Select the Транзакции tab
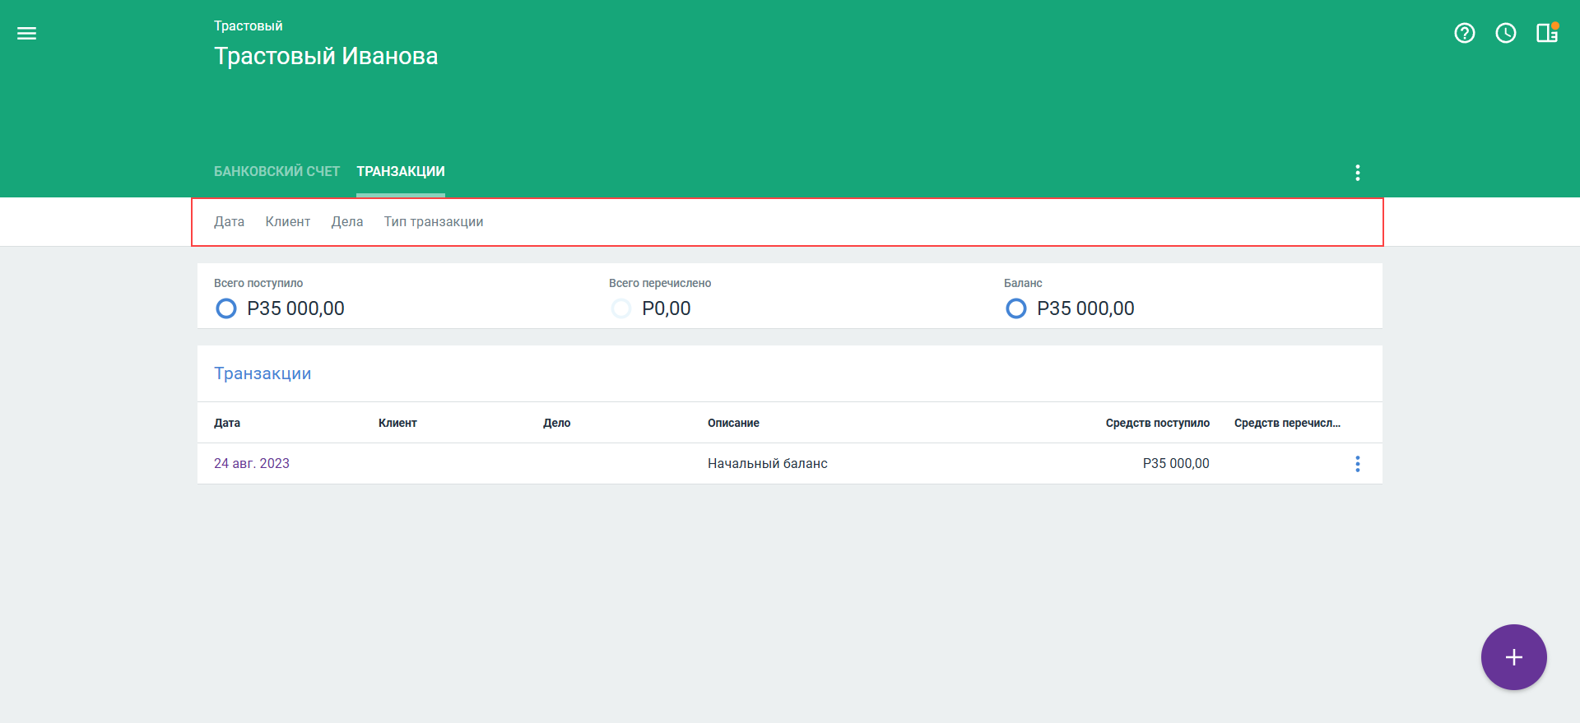Viewport: 1580px width, 723px height. [400, 171]
